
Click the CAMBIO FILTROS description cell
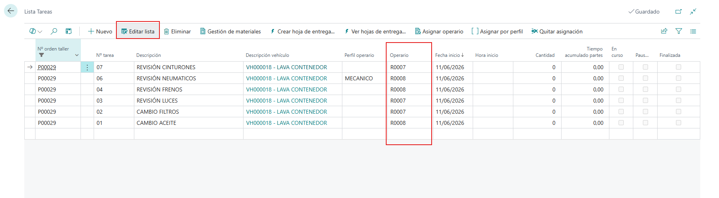[189, 112]
